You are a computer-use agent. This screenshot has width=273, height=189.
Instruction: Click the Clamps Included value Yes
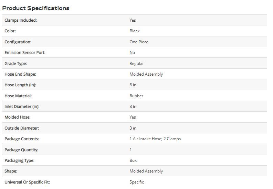(133, 20)
